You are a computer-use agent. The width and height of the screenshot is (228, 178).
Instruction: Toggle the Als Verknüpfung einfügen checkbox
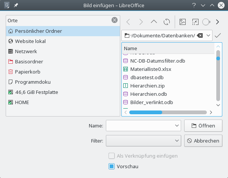[x=112, y=156]
